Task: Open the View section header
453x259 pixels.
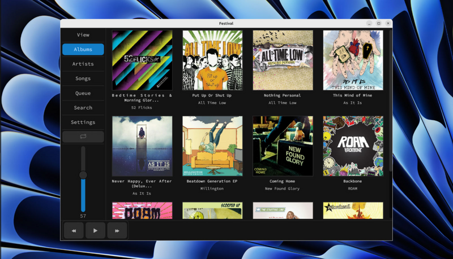Action: click(x=83, y=35)
